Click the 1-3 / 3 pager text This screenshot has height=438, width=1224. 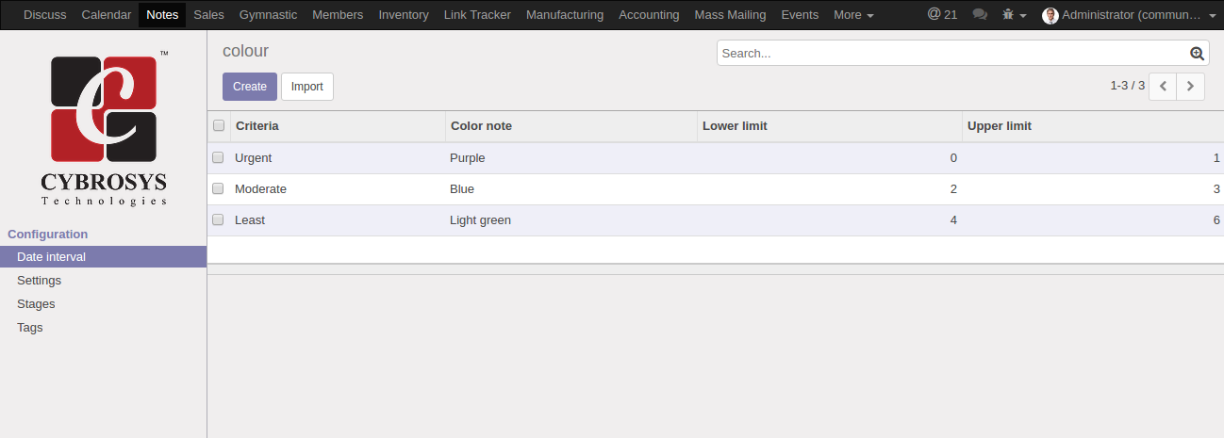click(1127, 86)
